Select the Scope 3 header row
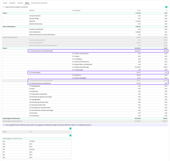 coord(85,48)
